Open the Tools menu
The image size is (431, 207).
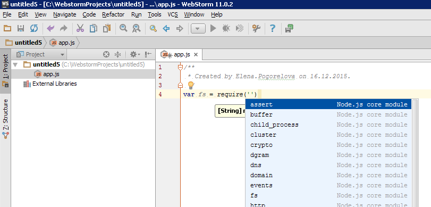pyautogui.click(x=155, y=14)
